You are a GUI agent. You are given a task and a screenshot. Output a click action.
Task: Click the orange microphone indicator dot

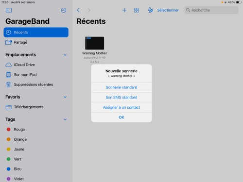pyautogui.click(x=222, y=2)
